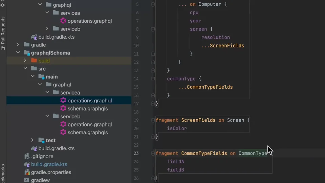
Task: Open operations.graphql under graphqlSchema servicea
Action: coord(89,101)
